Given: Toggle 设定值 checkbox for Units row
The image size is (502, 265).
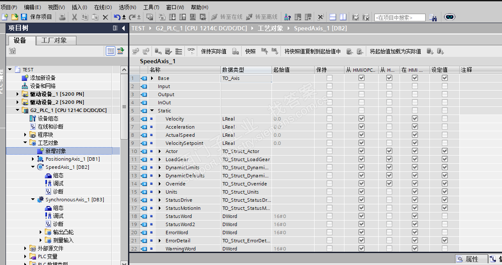Looking at the screenshot, I should point(445,191).
